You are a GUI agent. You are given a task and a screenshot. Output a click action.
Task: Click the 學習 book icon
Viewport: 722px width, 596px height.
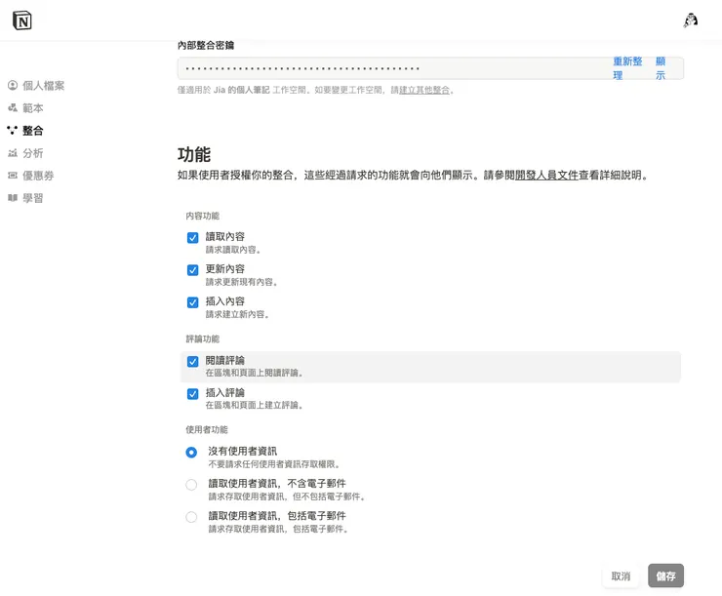click(x=13, y=198)
